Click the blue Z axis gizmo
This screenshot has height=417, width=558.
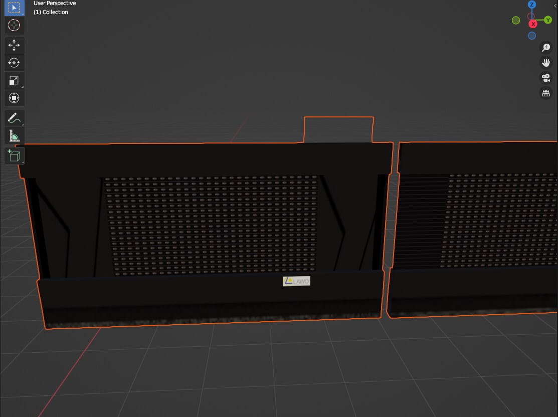coord(532,5)
